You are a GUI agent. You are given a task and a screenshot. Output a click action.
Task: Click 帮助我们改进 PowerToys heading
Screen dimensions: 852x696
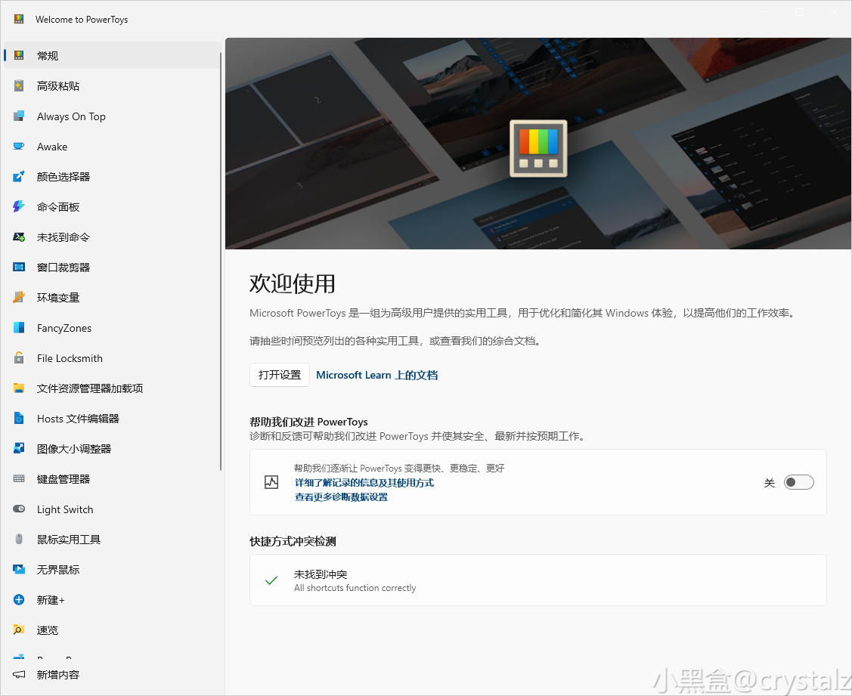click(x=308, y=422)
